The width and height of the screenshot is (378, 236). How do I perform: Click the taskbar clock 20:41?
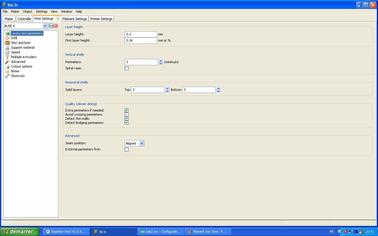370,232
